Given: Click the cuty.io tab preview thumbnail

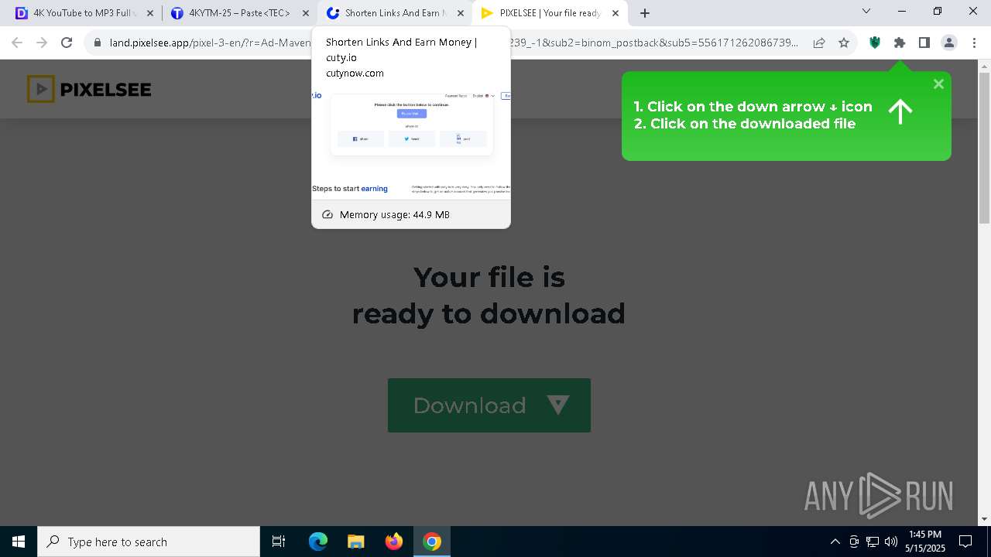Looking at the screenshot, I should (x=411, y=143).
